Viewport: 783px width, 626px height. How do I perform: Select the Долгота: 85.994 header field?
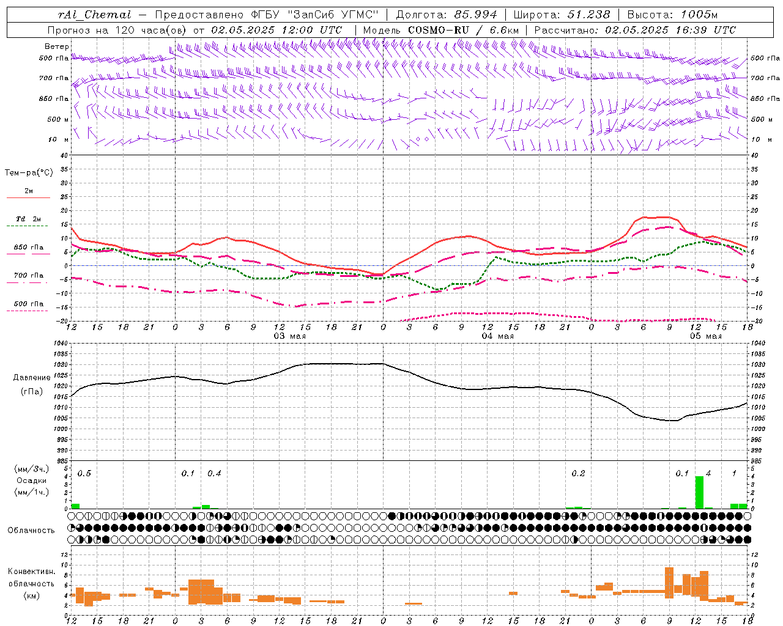tap(447, 15)
